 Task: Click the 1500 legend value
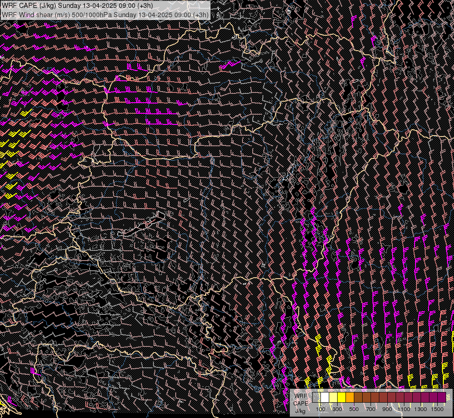(x=437, y=409)
